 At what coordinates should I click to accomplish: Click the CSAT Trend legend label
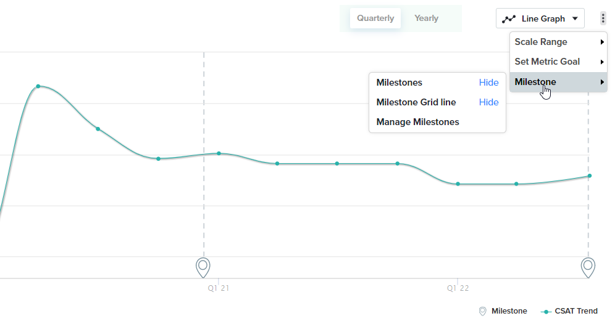point(576,311)
